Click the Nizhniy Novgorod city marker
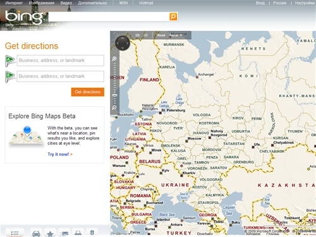Screen dimensions: 316x237 tap(210, 138)
